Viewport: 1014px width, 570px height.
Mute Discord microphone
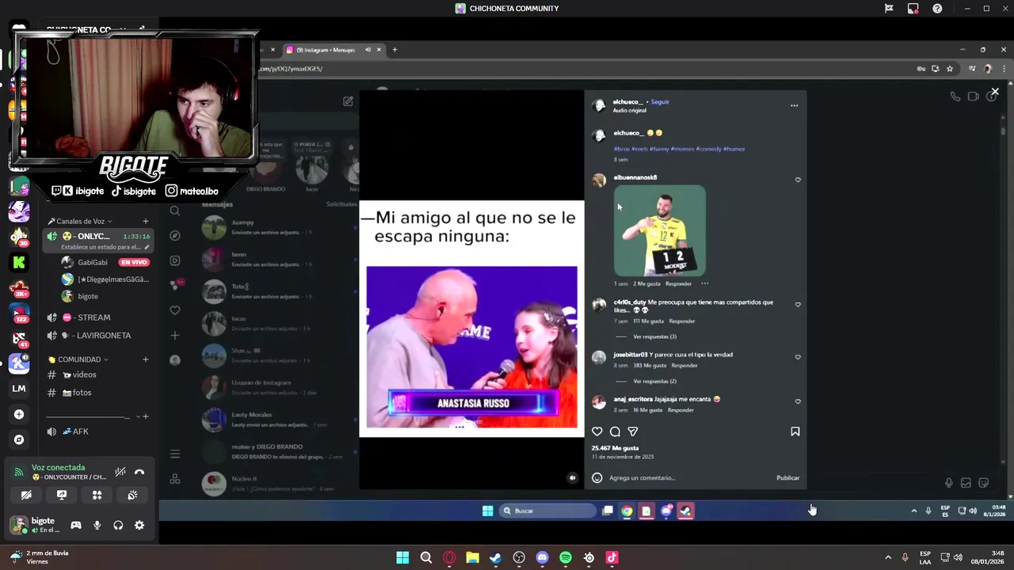97,525
